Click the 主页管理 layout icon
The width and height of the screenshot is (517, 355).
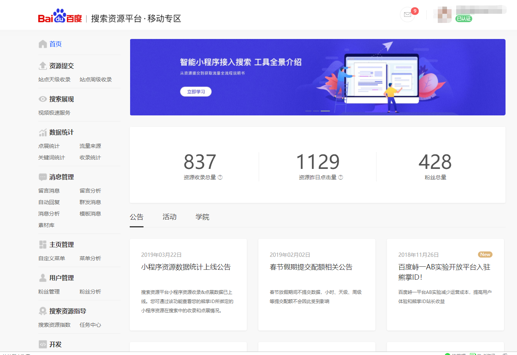tap(42, 245)
